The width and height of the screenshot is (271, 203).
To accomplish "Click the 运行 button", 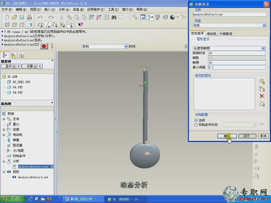I will click(247, 136).
